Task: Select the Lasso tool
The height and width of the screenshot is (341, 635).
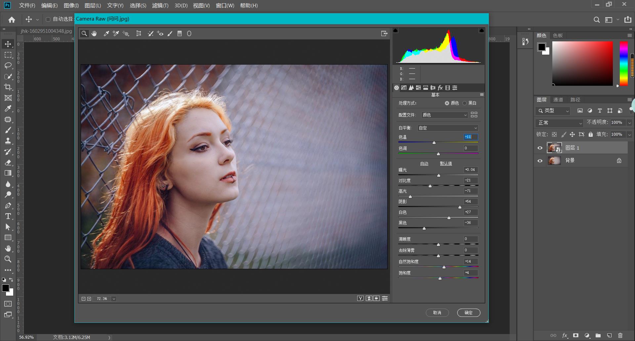Action: (x=8, y=66)
